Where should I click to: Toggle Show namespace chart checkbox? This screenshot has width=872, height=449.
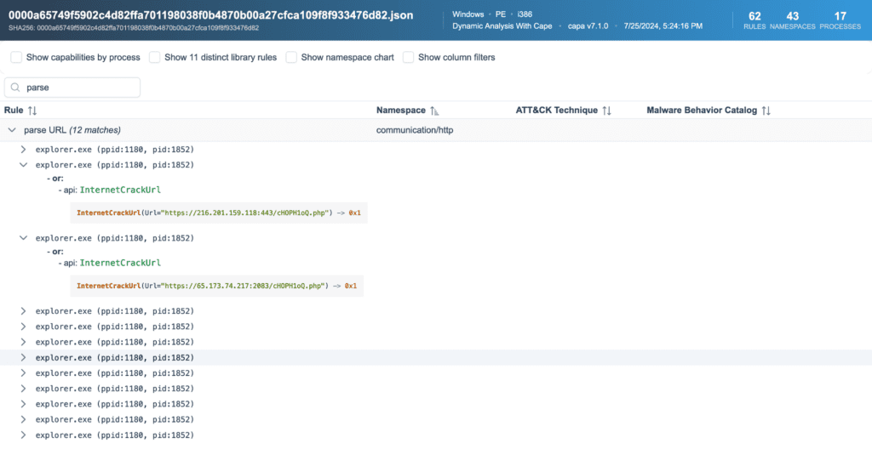291,57
